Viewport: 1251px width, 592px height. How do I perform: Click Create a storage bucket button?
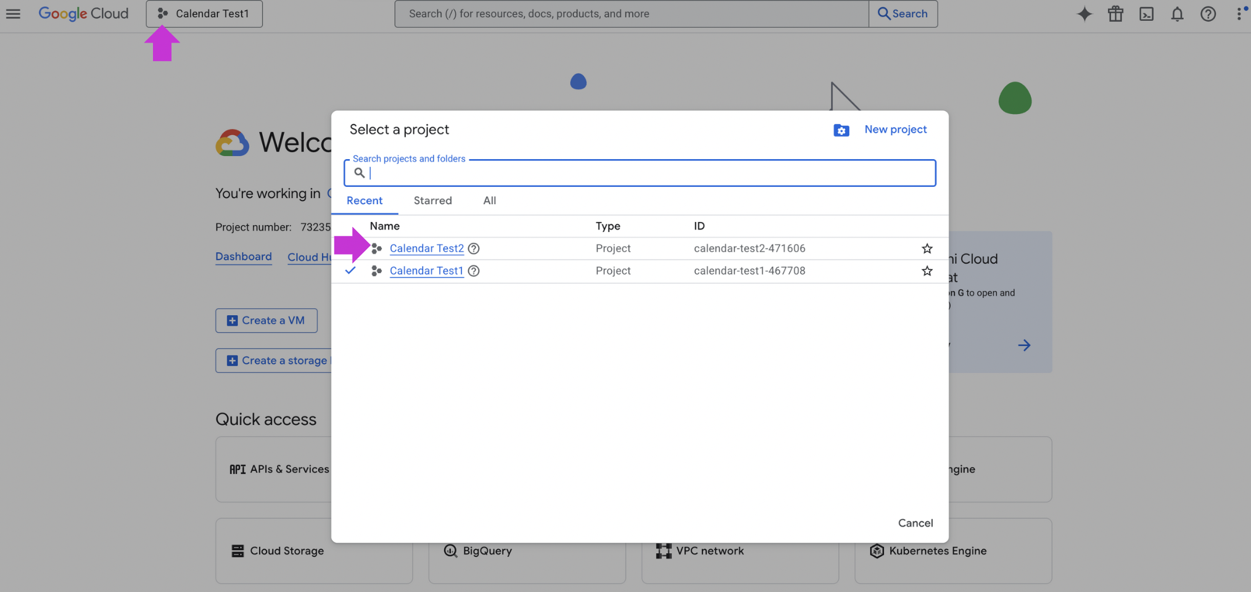(274, 361)
